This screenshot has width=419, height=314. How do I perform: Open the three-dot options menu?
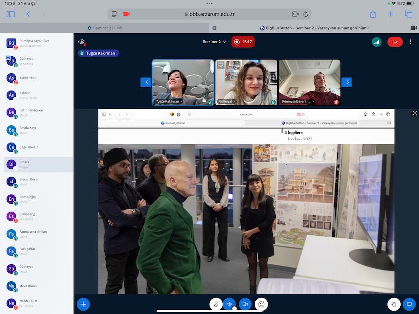click(410, 42)
